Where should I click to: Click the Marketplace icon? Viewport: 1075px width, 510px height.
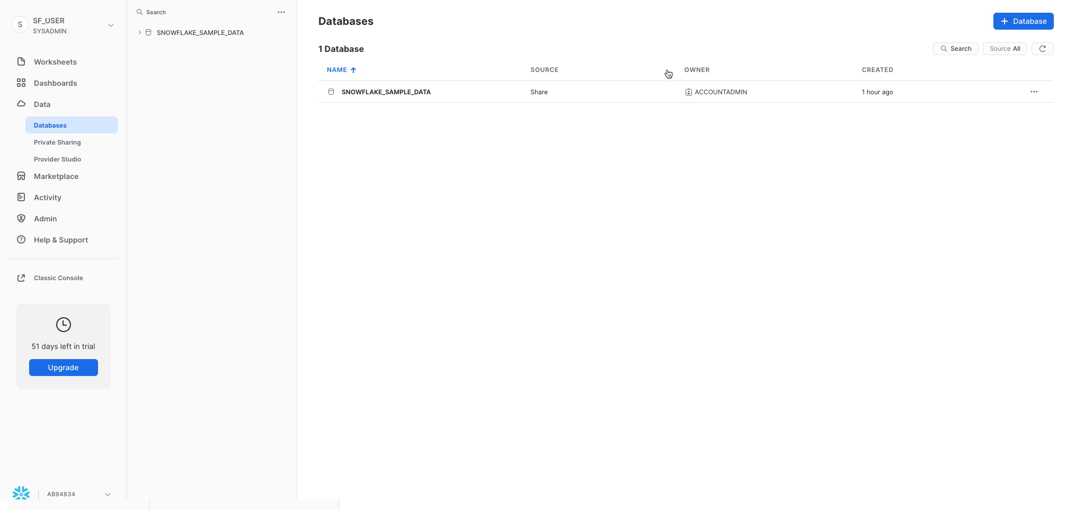click(21, 176)
